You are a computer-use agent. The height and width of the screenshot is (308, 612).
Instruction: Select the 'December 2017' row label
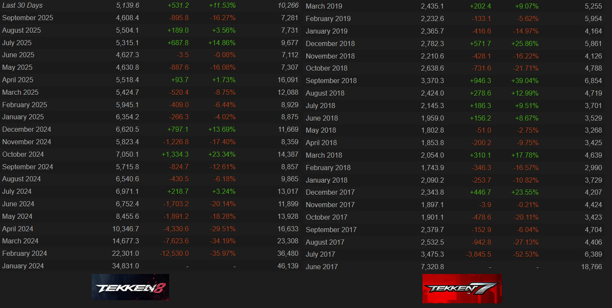click(x=330, y=192)
